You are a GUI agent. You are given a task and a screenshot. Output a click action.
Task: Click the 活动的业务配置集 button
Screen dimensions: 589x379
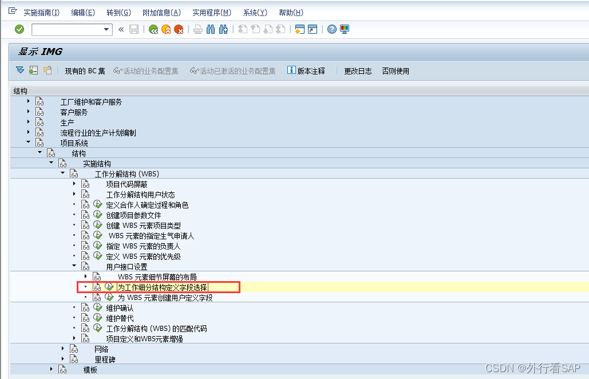pos(146,71)
